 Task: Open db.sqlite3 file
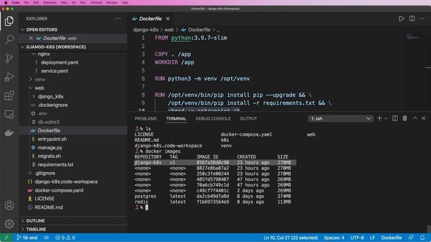48,122
